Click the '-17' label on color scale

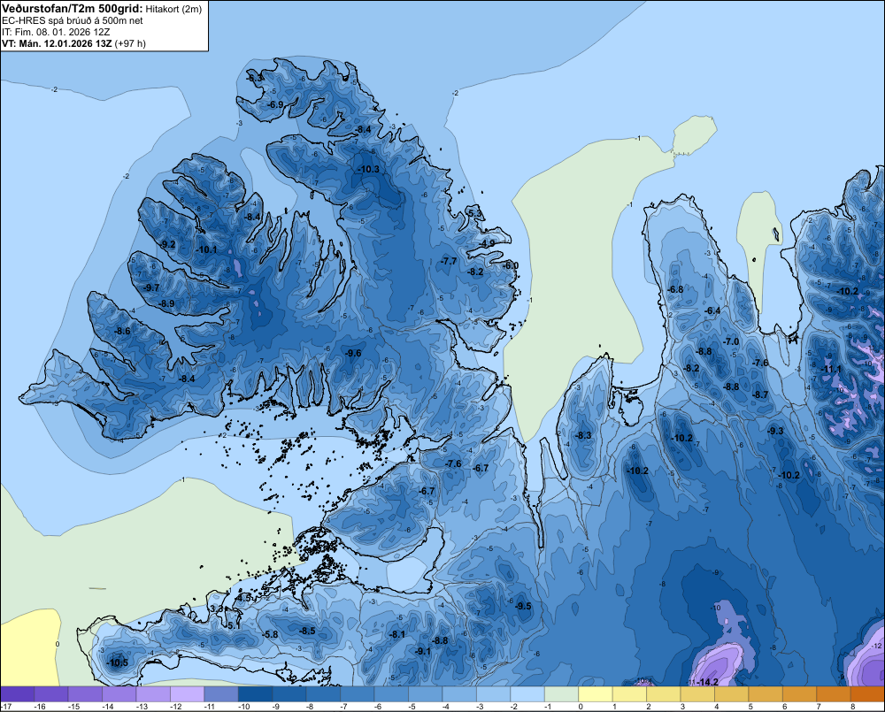[6, 707]
